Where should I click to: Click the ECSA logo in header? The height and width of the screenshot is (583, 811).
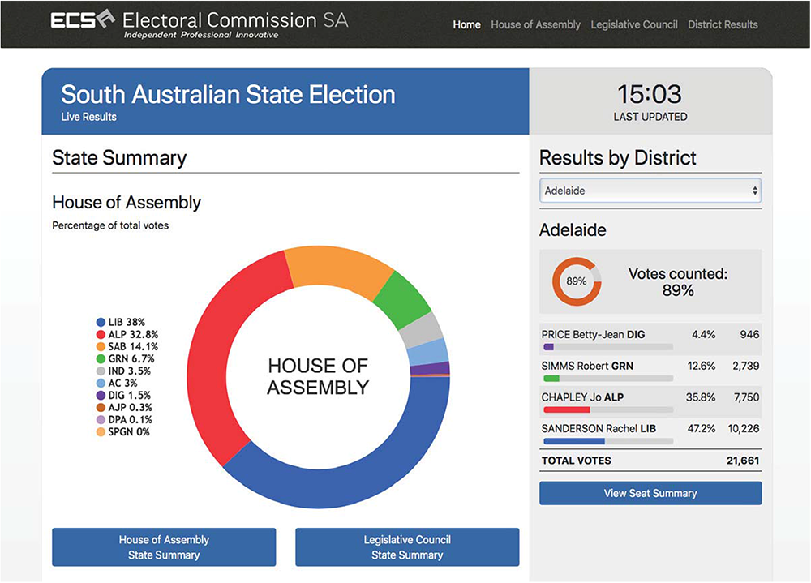pyautogui.click(x=84, y=21)
